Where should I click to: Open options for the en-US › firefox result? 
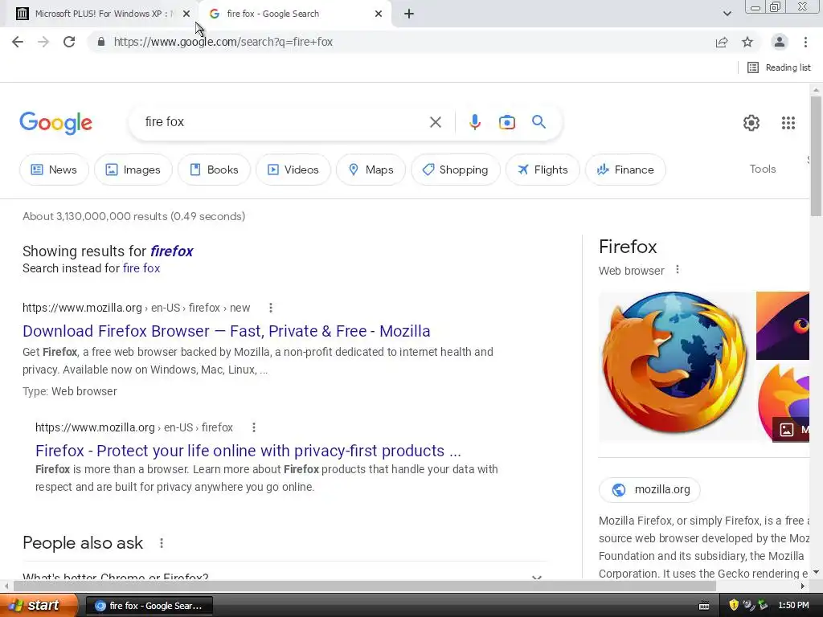(254, 427)
